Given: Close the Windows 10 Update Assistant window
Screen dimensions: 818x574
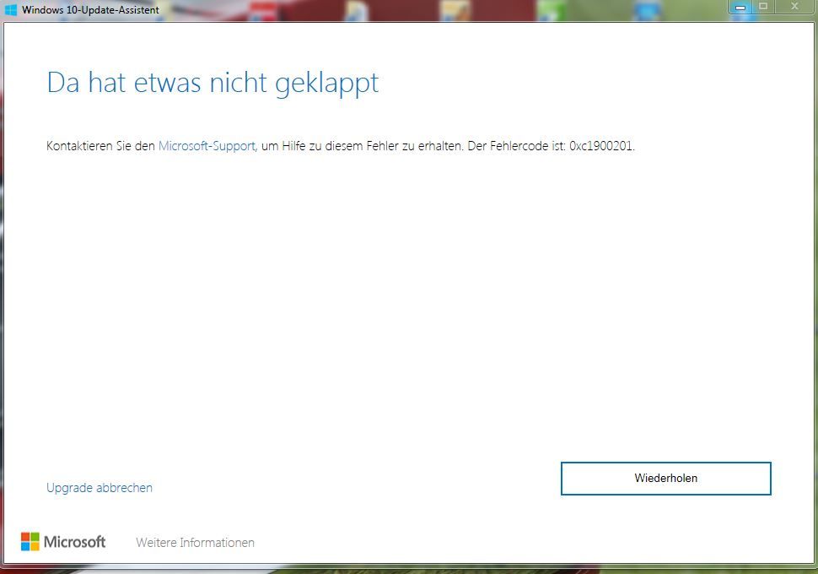Looking at the screenshot, I should 794,7.
